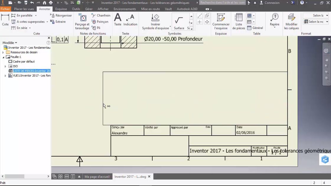The width and height of the screenshot is (331, 186).
Task: Expand Ressources de dessin node
Action: (3, 52)
